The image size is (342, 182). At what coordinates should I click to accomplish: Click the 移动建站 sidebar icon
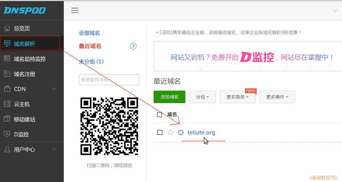coord(7,119)
